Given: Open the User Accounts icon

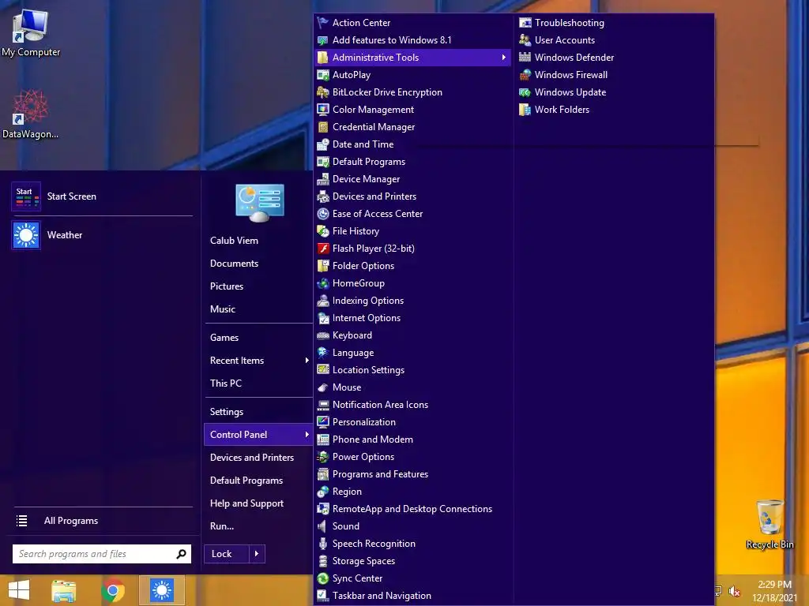Looking at the screenshot, I should pyautogui.click(x=525, y=40).
